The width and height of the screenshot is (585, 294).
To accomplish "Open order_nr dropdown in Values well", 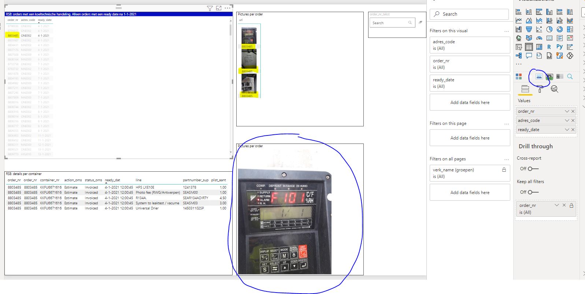I will [x=567, y=111].
